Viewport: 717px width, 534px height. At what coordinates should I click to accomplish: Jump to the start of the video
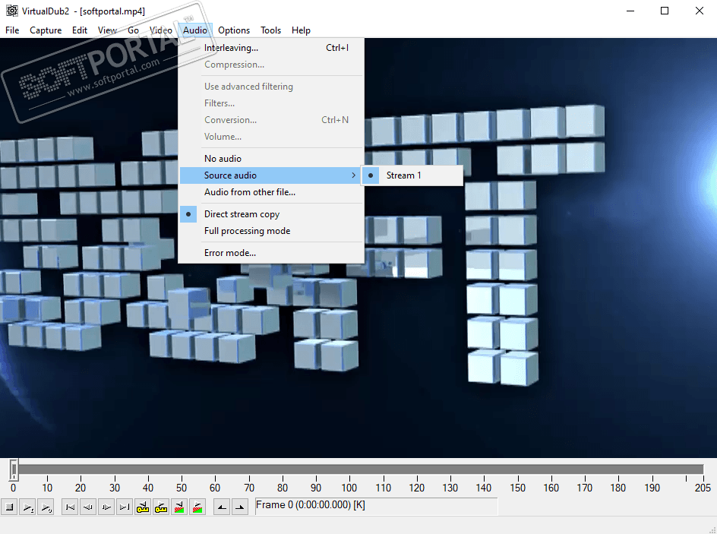70,507
